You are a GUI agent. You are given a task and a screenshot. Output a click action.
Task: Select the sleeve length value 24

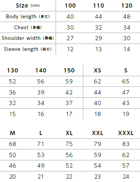(x=126, y=177)
